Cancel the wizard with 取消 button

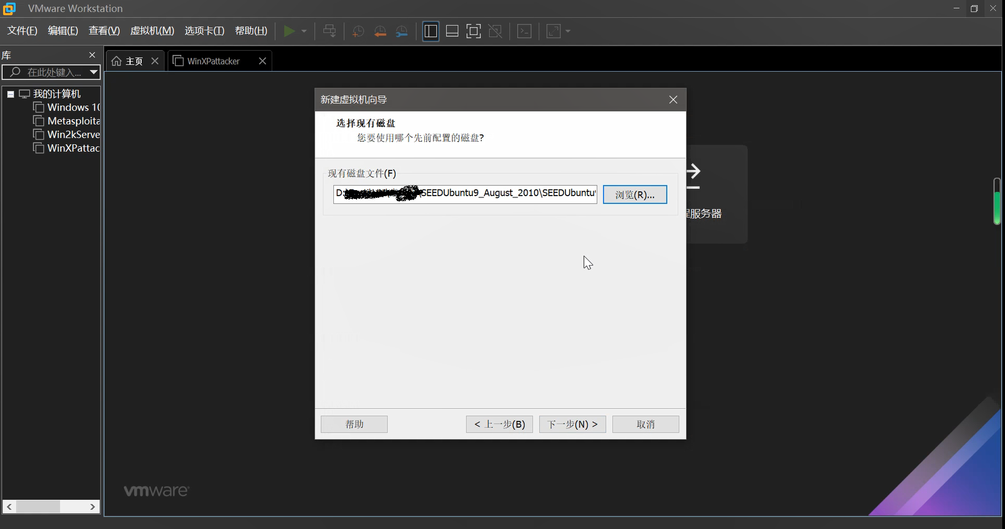pyautogui.click(x=646, y=424)
